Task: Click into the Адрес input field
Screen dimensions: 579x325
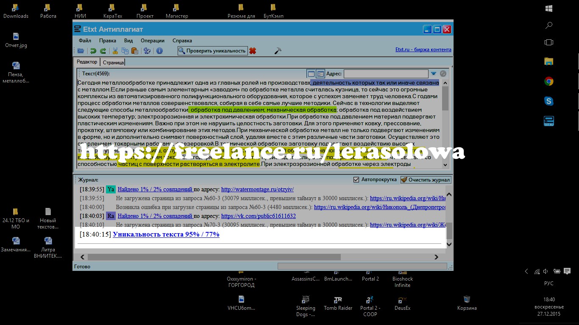Action: 386,74
